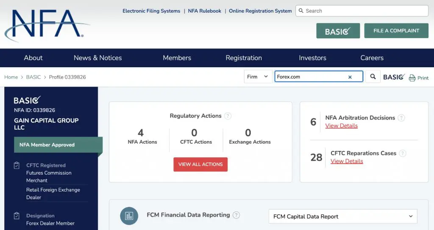This screenshot has height=230, width=434.
Task: Click the BASIC logo in the sidebar
Action: 27,100
